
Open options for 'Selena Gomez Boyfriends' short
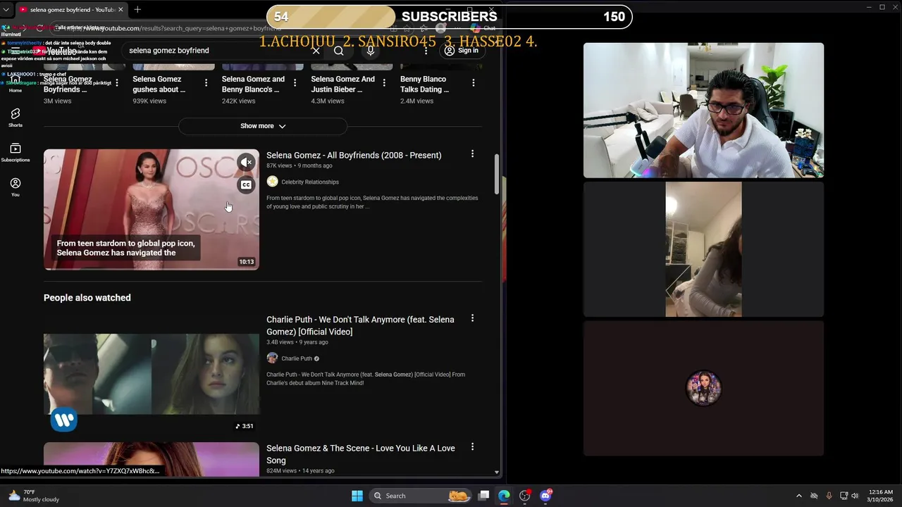[x=116, y=83]
